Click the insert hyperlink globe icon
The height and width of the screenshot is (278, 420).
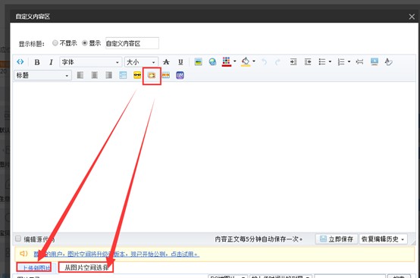click(x=213, y=62)
